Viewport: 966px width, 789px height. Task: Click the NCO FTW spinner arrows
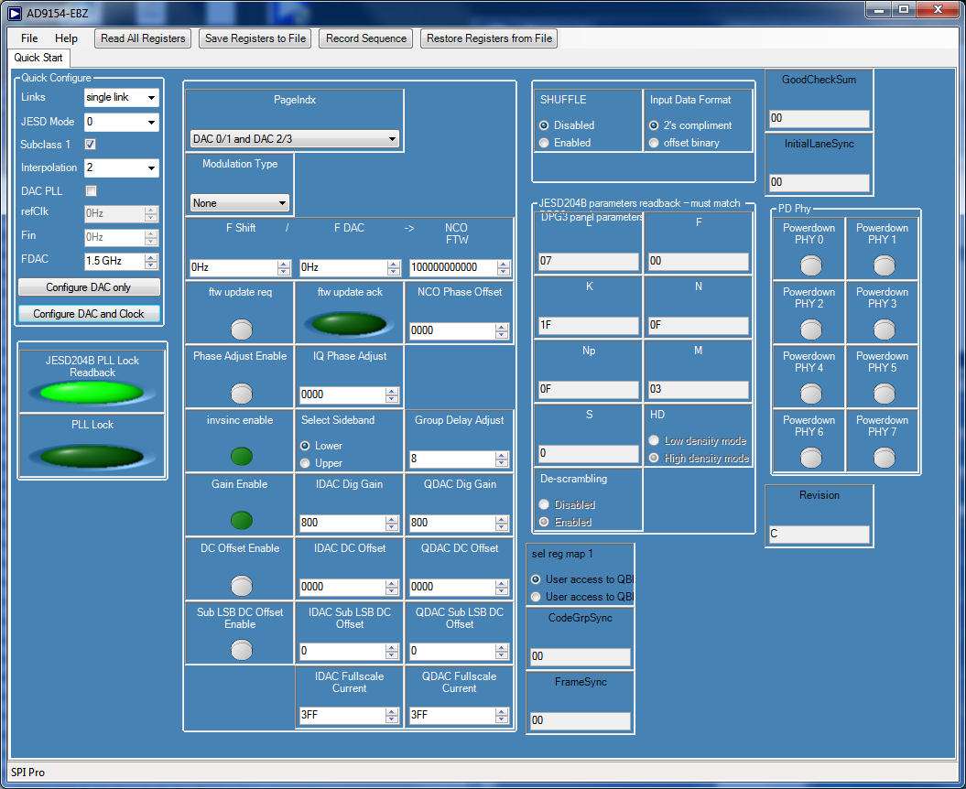504,267
